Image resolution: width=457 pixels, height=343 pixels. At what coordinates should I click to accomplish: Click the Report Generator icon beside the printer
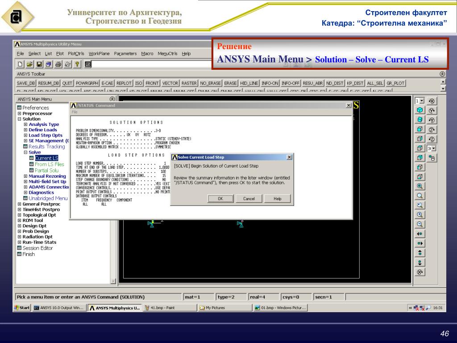click(68, 64)
